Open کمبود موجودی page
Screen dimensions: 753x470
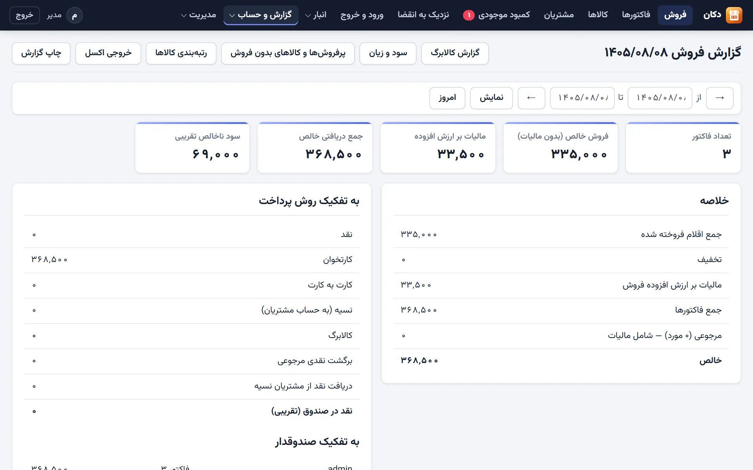click(x=497, y=15)
